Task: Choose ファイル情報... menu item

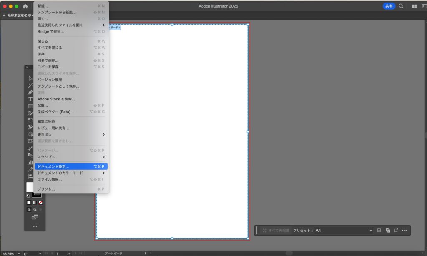Action: pyautogui.click(x=71, y=179)
